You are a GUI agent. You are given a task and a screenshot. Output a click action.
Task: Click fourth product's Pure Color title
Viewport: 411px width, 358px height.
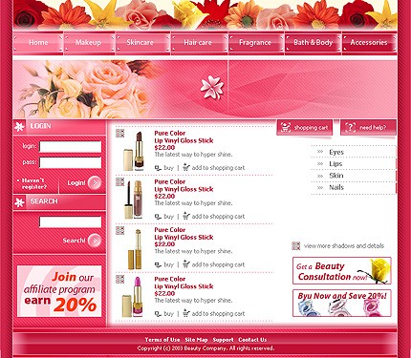(170, 279)
